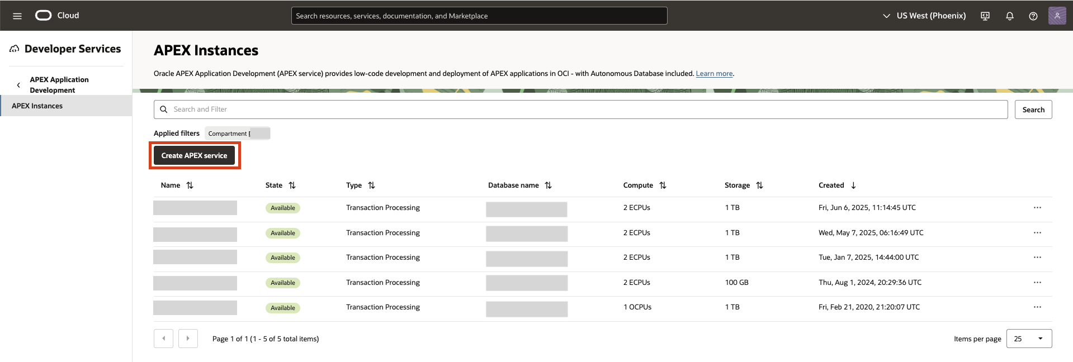Viewport: 1073px width, 362px height.
Task: Sort table by State column
Action: (x=292, y=185)
